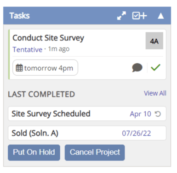Screen dimensions: 177x173
Task: Open the Conduct Site Survey task title
Action: (x=48, y=38)
